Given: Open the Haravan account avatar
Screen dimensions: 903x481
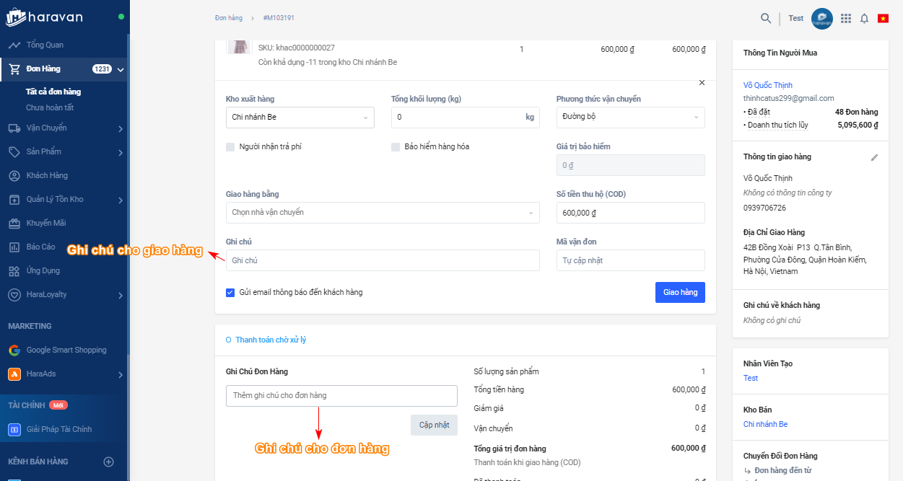Looking at the screenshot, I should pyautogui.click(x=821, y=18).
